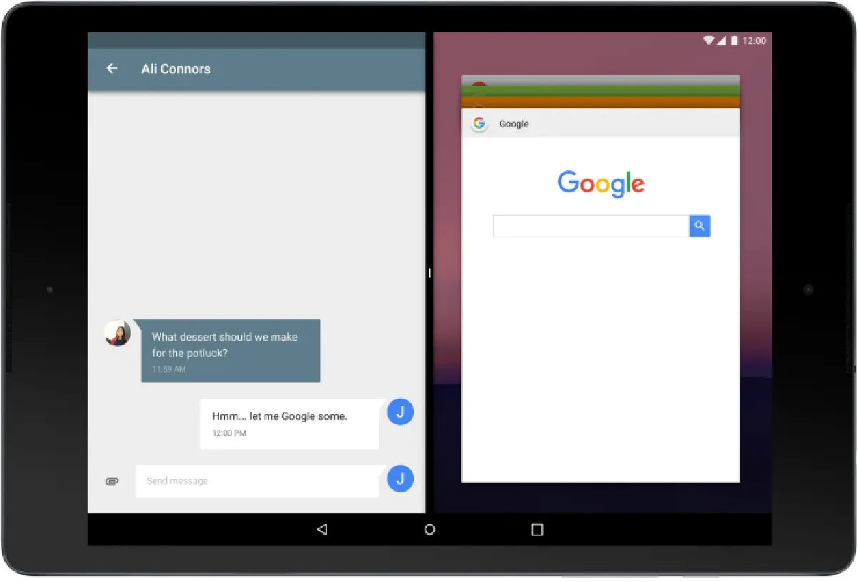Viewport: 858px width, 582px height.
Task: Tap the Google G favicon on browser tab
Action: (x=479, y=123)
